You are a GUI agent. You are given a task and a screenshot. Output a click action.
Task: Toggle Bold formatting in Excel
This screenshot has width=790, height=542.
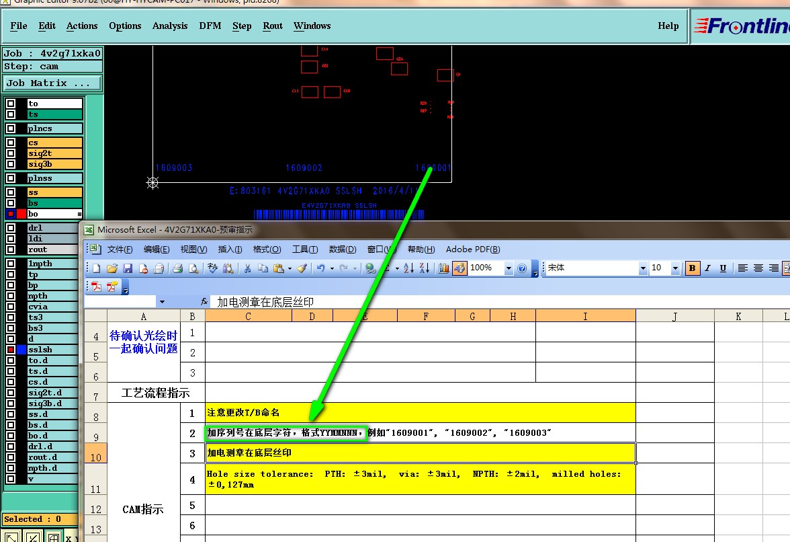point(692,268)
